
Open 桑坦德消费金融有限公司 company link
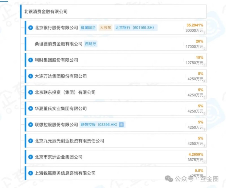pos(58,44)
